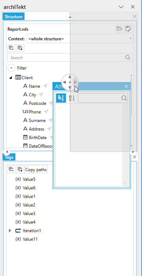Click the arrow icon next to City
142x276 pixels.
coord(41,94)
